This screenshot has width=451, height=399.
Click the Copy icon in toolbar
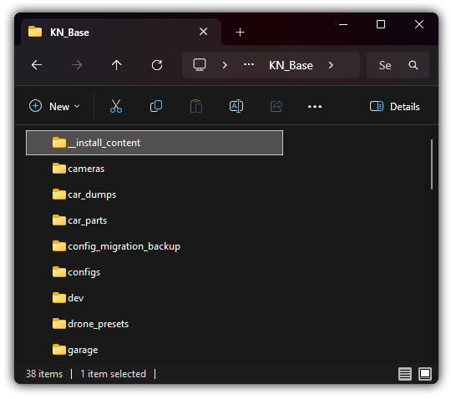point(156,106)
